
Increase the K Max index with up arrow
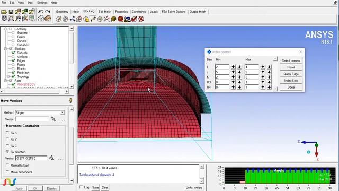click(263, 77)
